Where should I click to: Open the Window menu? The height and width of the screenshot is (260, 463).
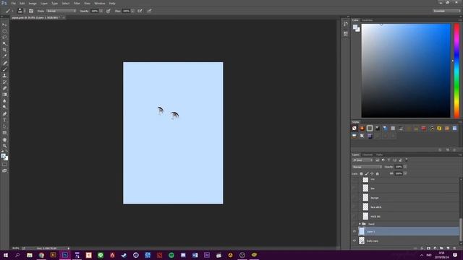(100, 3)
